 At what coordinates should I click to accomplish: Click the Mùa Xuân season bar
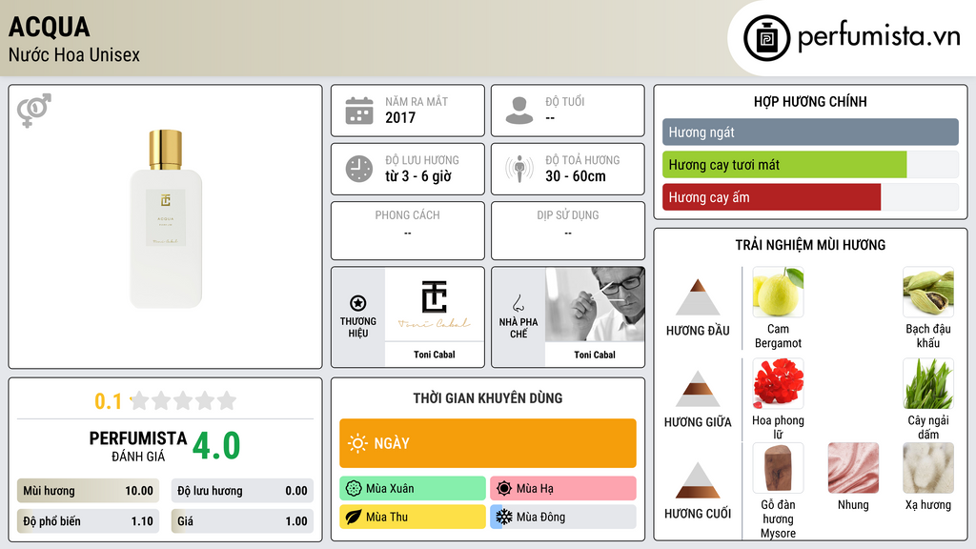click(413, 489)
